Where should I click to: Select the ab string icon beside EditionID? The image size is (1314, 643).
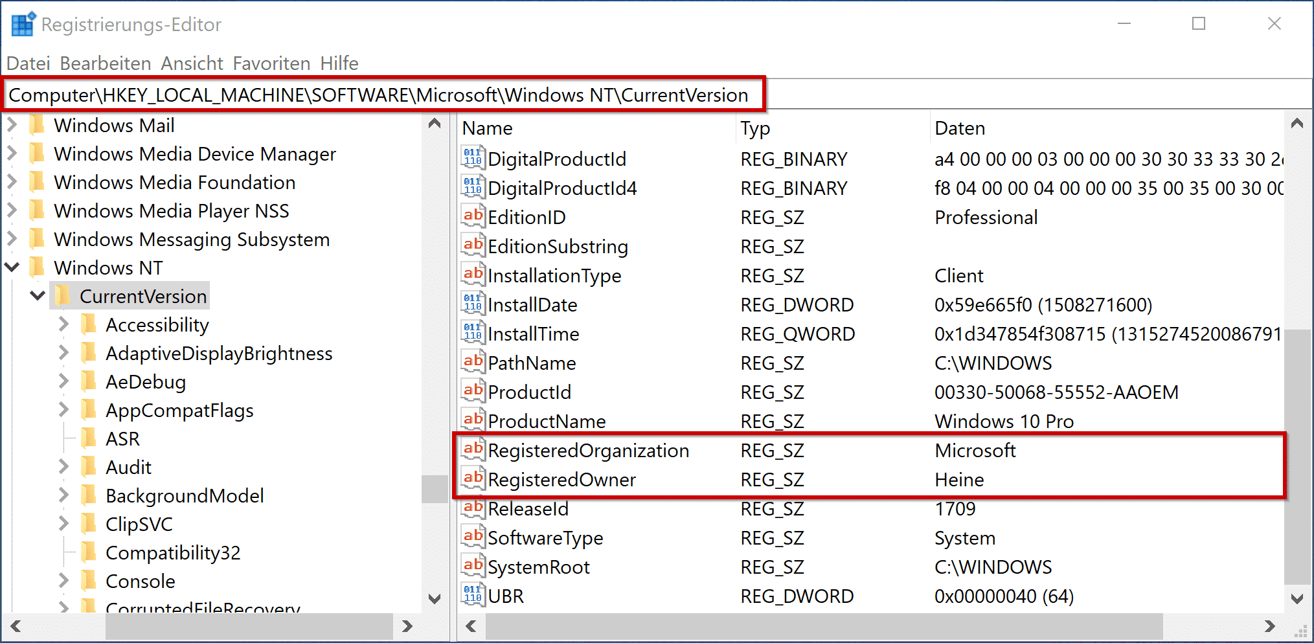(x=472, y=216)
